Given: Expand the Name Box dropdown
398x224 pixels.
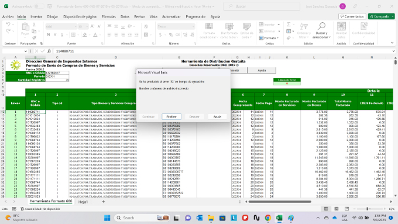Looking at the screenshot, I should (26, 51).
